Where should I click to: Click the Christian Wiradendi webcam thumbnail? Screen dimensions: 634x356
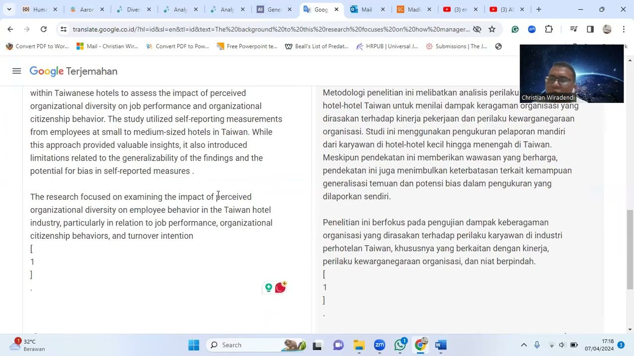pos(572,74)
